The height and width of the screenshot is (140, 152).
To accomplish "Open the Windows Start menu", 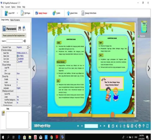I will pos(3,137).
